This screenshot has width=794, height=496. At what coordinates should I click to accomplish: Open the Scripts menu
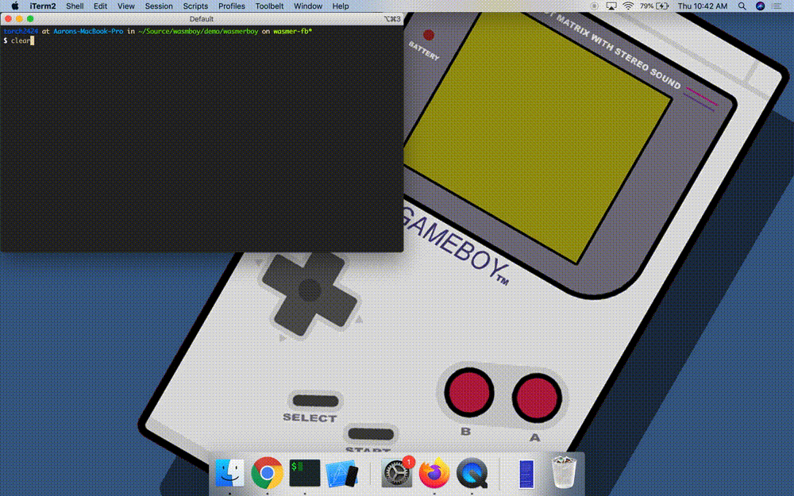[x=195, y=6]
